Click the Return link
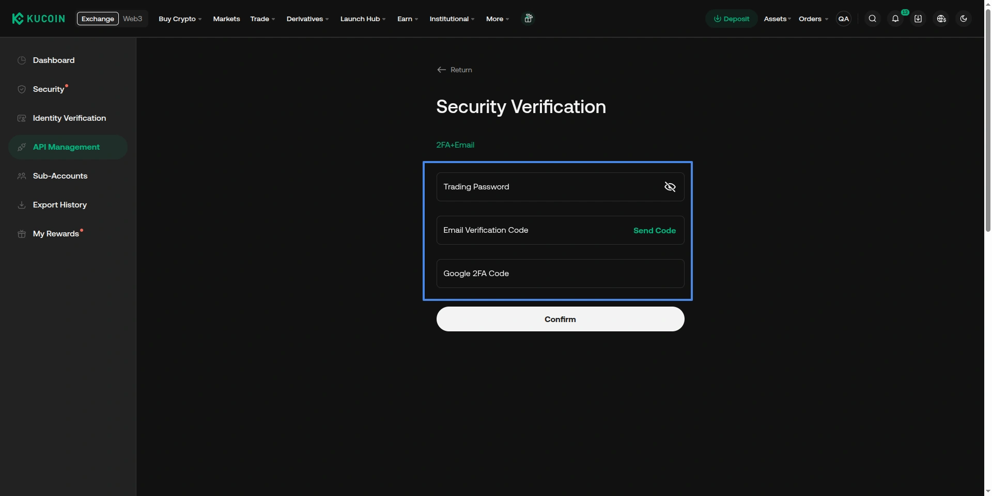992x496 pixels. click(455, 70)
